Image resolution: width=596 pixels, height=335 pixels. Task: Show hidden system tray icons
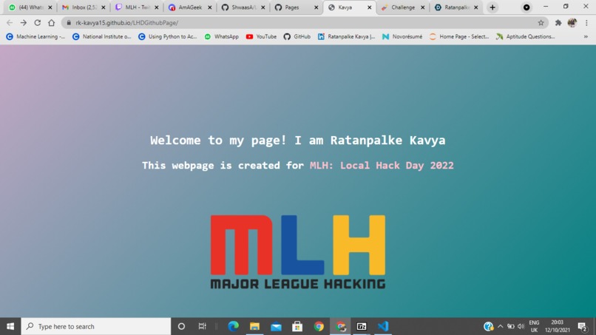tap(500, 326)
